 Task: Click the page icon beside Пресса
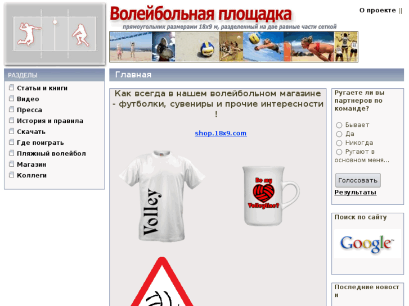point(11,109)
